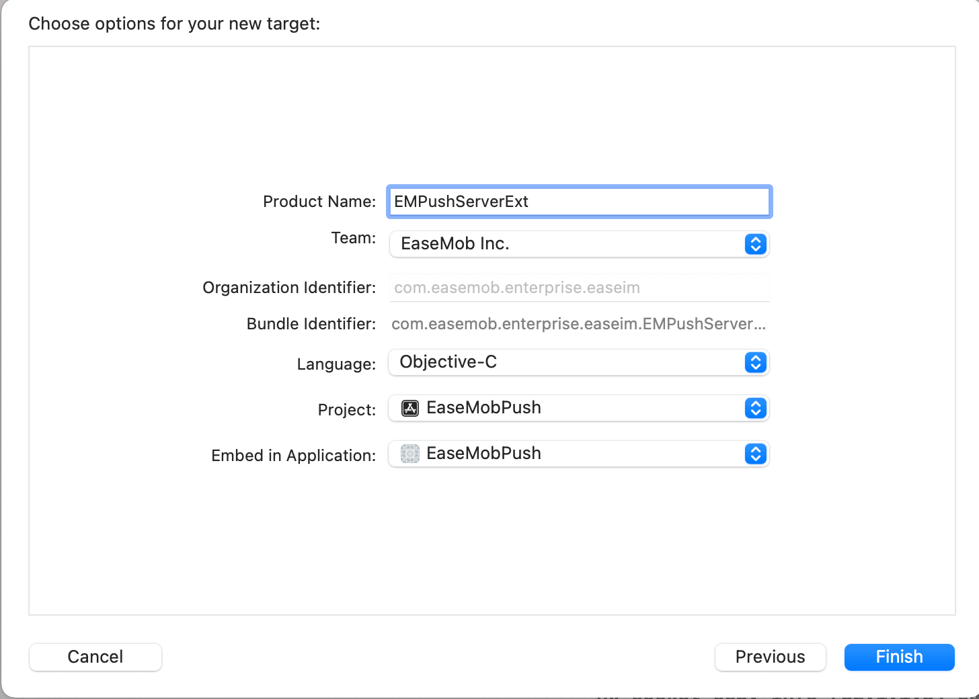The height and width of the screenshot is (699, 979).
Task: Click the blue arrows on Language popup
Action: pyautogui.click(x=756, y=362)
